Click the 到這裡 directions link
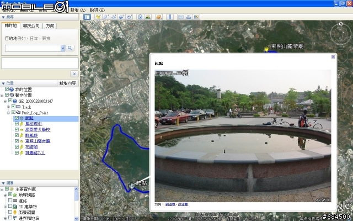This screenshot has width=353, height=221. tap(170, 204)
